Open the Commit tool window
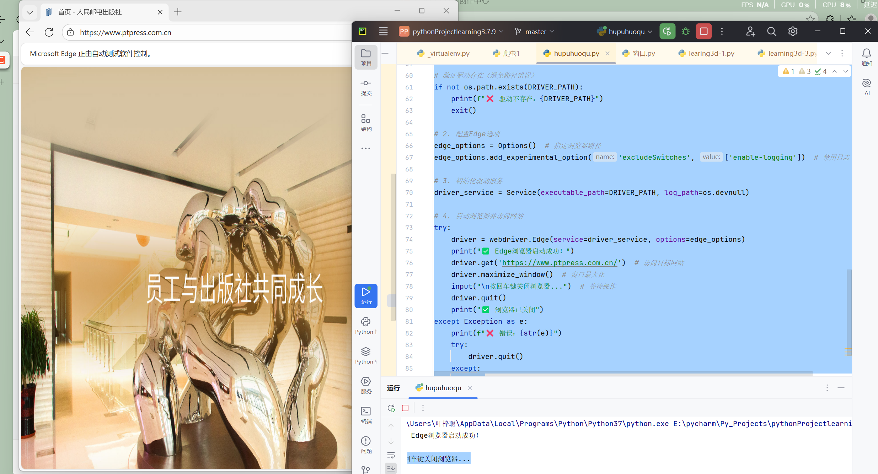878x474 pixels. 366,87
